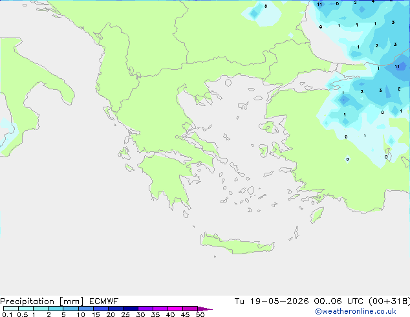Click the "0.1" legend scale value
410x317 pixels.
pos(7,314)
